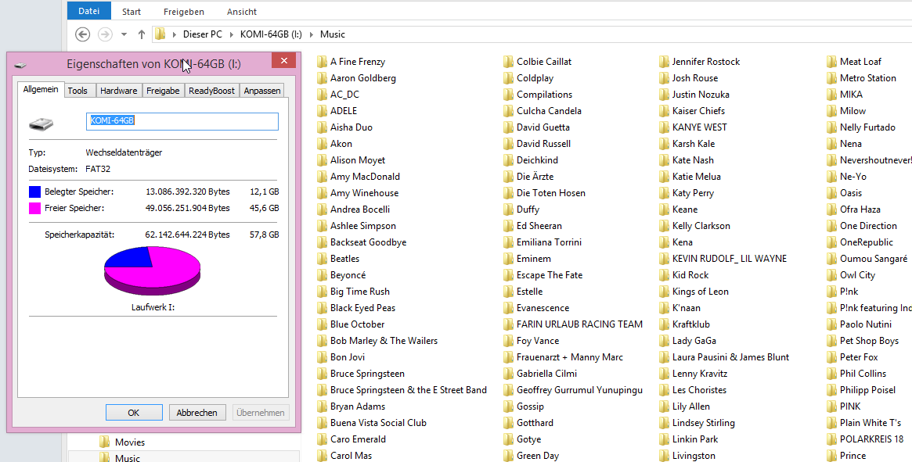Viewport: 912px width, 462px height.
Task: Select the A Fine Frenzy folder icon
Action: click(323, 62)
